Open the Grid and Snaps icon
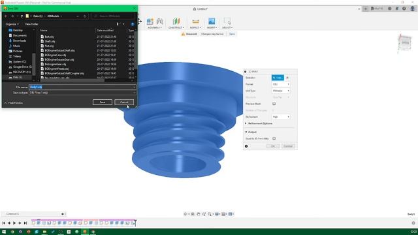418x235 pixels. 223,214
